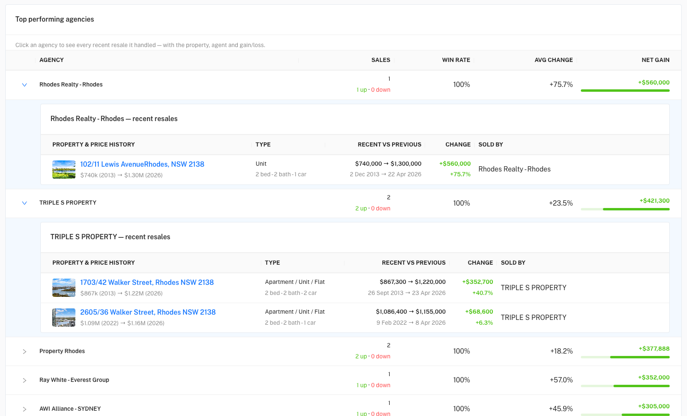
Task: Click the AGENCY column header
Action: click(x=52, y=60)
